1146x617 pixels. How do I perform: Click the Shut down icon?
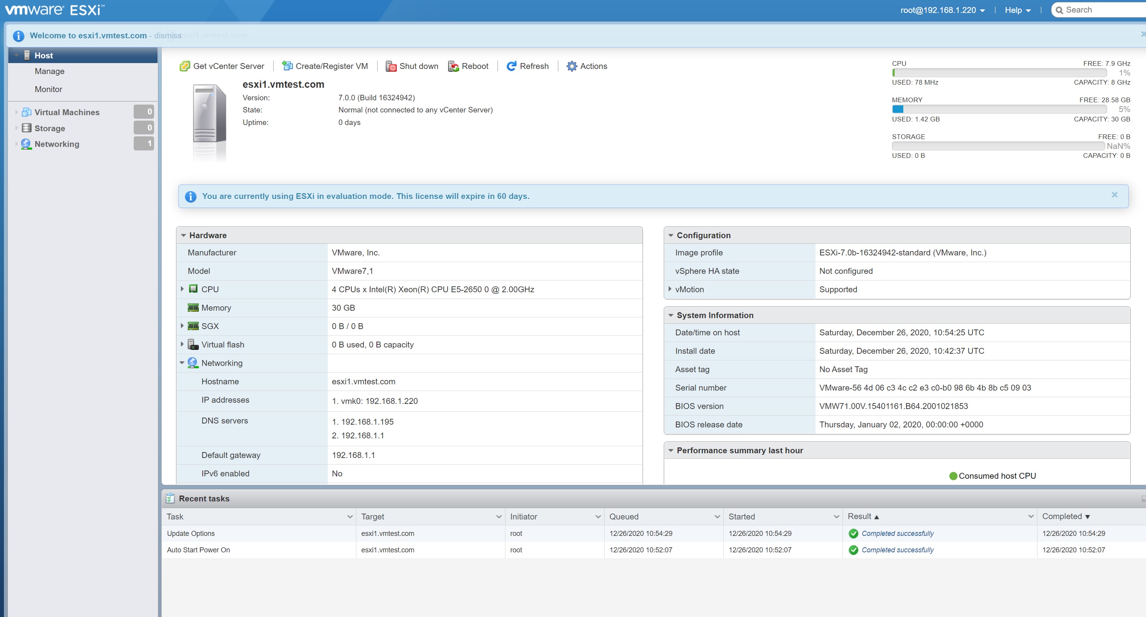[x=391, y=66]
